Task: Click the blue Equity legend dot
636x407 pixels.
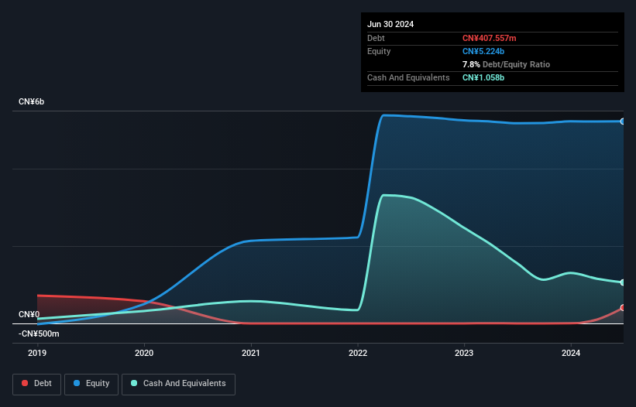Action: coord(77,383)
